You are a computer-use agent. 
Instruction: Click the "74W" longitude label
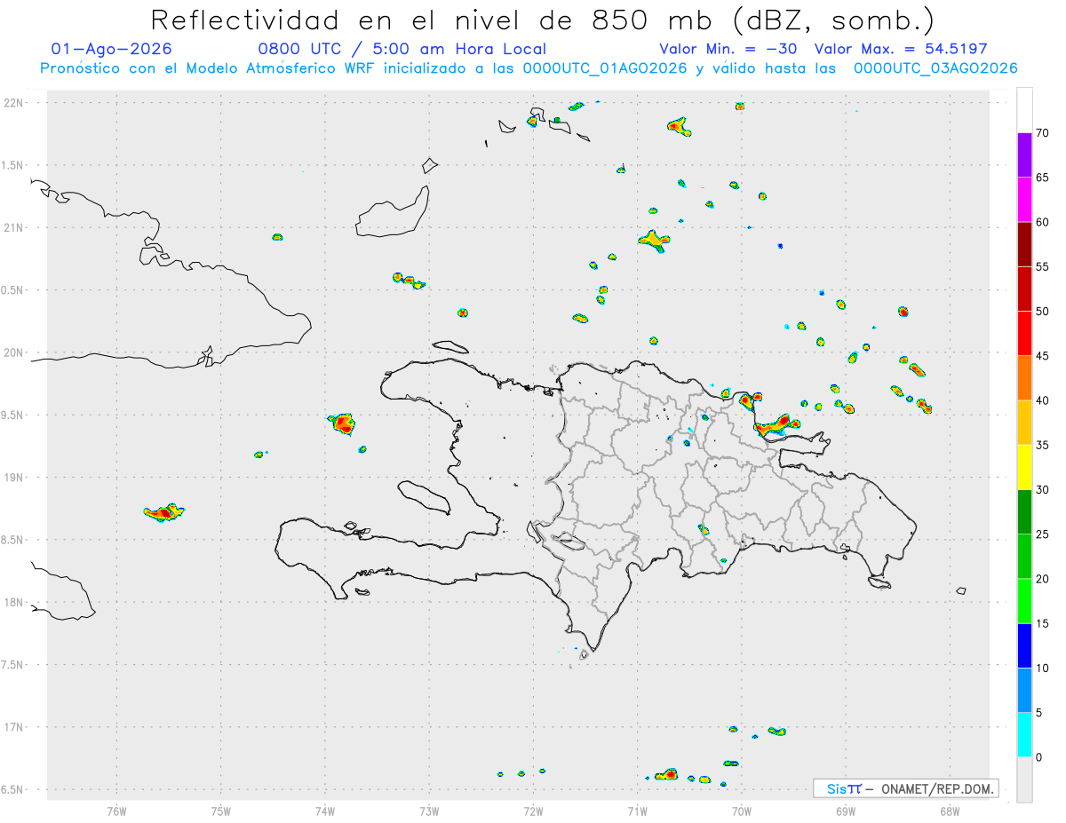324,811
